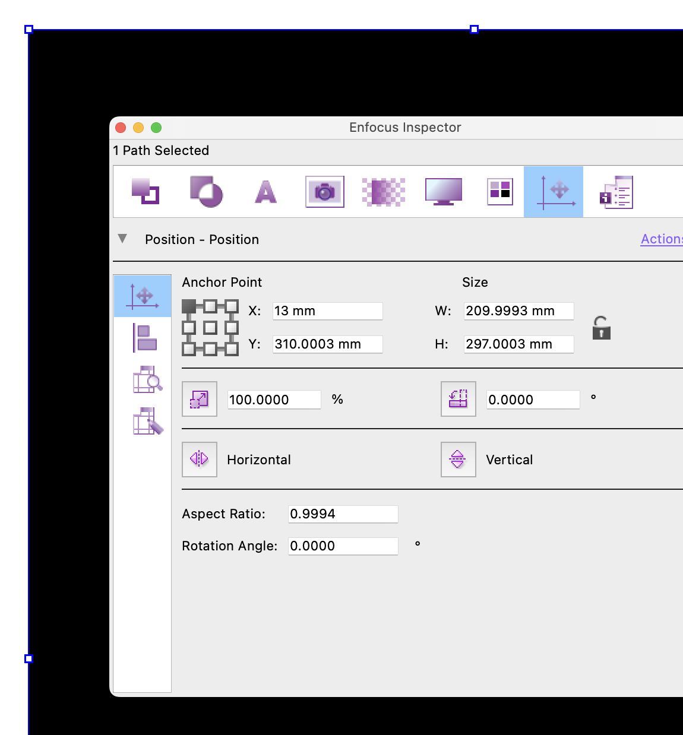
Task: Click the Size heading
Action: coord(475,283)
